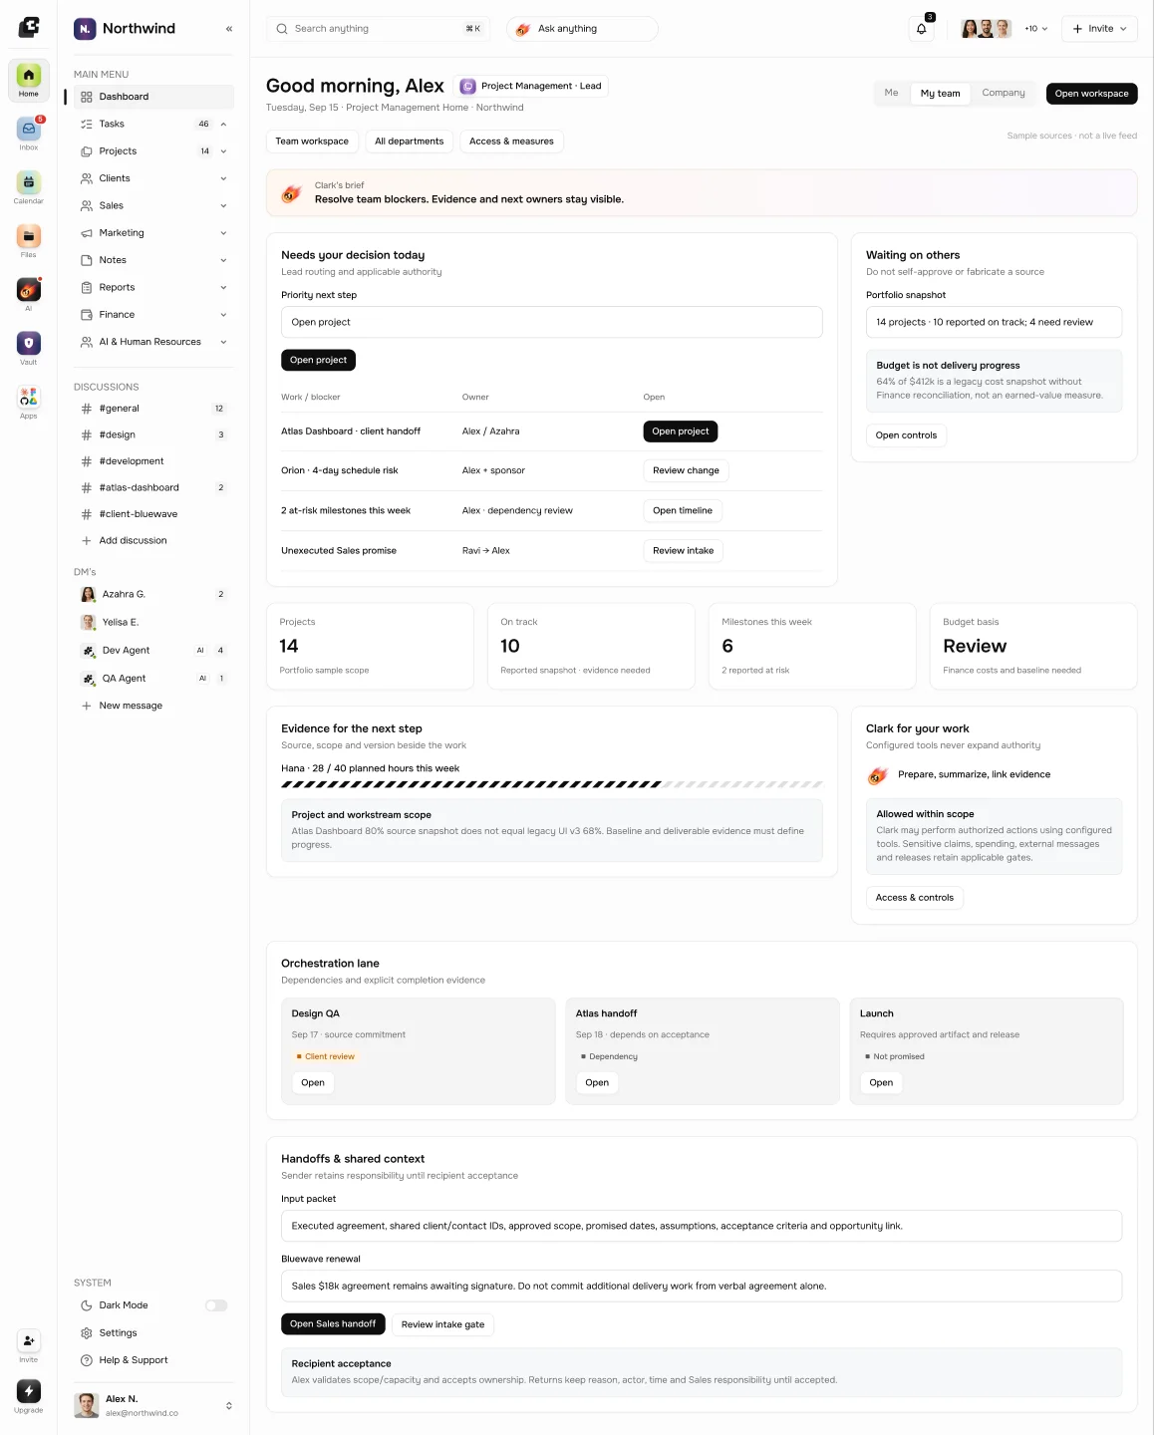Open Dev Agent direct message
This screenshot has height=1435, width=1154.
point(153,650)
